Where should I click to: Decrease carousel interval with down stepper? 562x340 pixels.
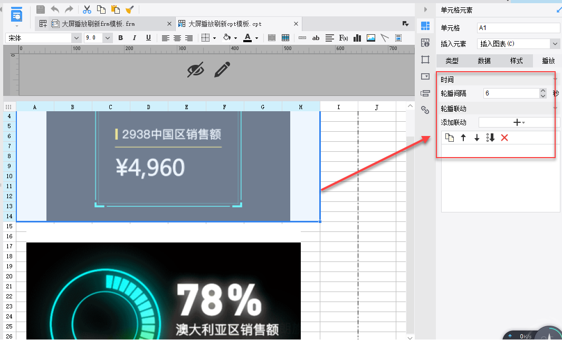point(543,96)
